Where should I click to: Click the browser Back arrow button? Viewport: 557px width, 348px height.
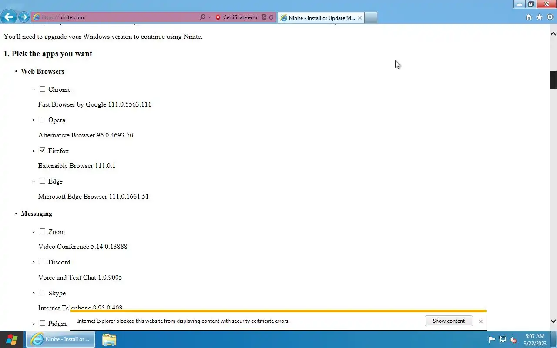tap(9, 17)
